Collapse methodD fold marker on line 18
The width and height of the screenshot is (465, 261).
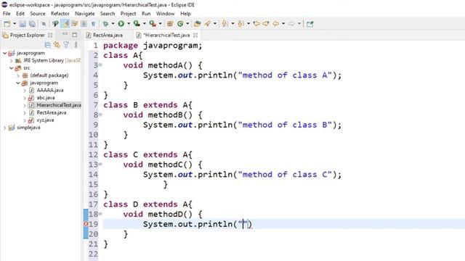[100, 214]
